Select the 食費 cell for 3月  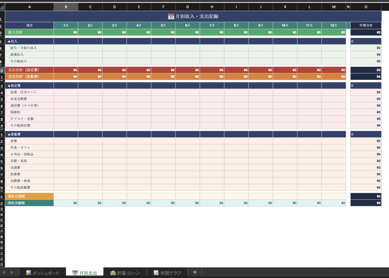coord(114,141)
